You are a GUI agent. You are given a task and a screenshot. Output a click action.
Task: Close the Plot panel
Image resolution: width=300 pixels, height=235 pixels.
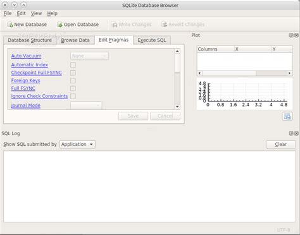coord(296,35)
